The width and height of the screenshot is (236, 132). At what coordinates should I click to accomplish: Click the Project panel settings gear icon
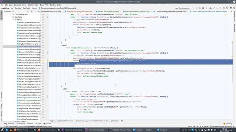(35, 11)
